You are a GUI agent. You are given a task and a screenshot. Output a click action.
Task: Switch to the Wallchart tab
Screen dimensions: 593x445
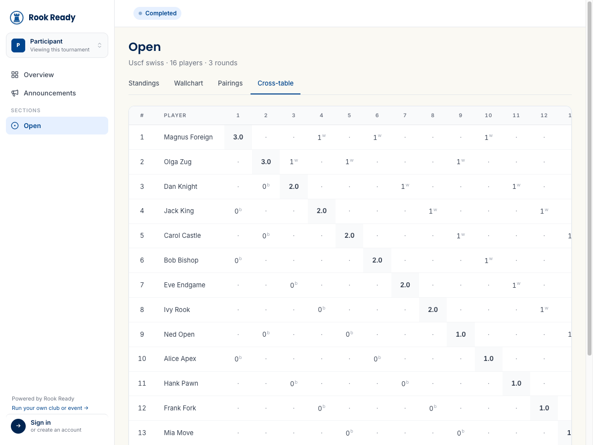188,83
